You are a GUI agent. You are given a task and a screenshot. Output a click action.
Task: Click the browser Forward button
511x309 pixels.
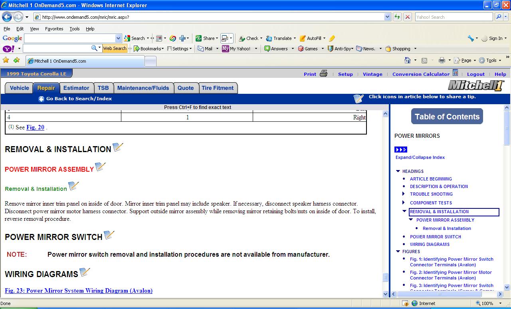pos(18,17)
